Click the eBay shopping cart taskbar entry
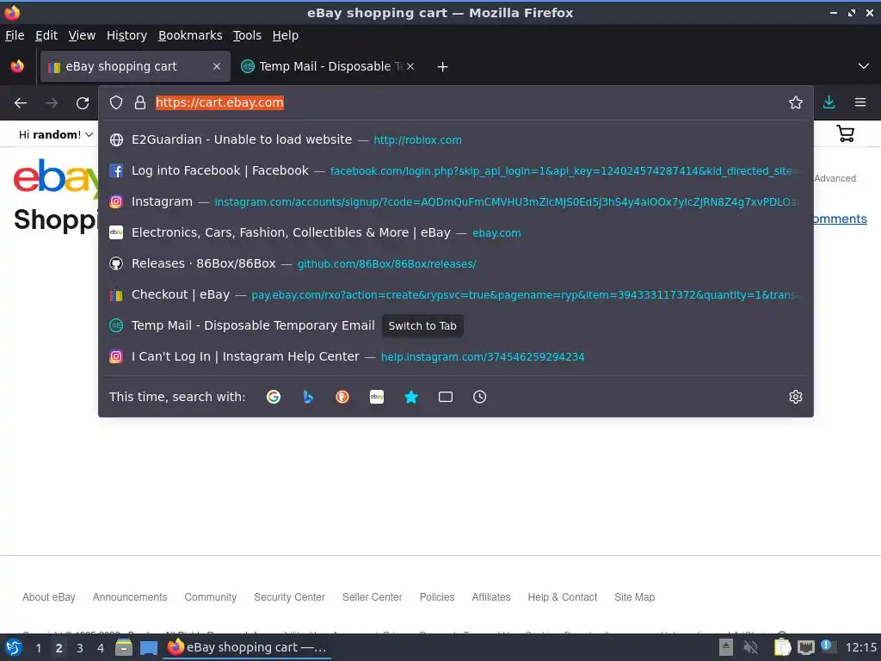This screenshot has height=661, width=881. 247,647
